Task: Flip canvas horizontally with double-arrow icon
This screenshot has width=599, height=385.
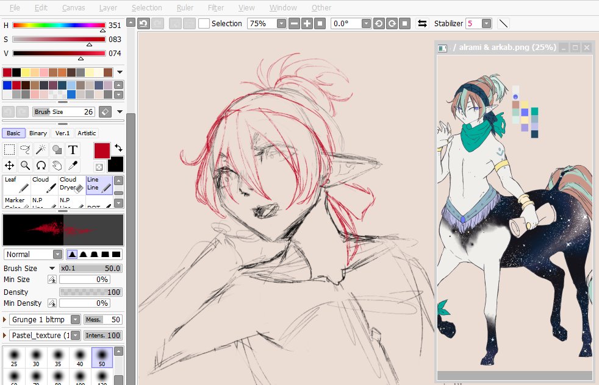Action: [x=422, y=24]
